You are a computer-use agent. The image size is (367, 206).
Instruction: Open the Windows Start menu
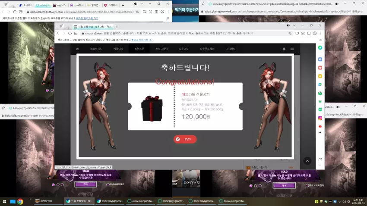pyautogui.click(x=4, y=201)
